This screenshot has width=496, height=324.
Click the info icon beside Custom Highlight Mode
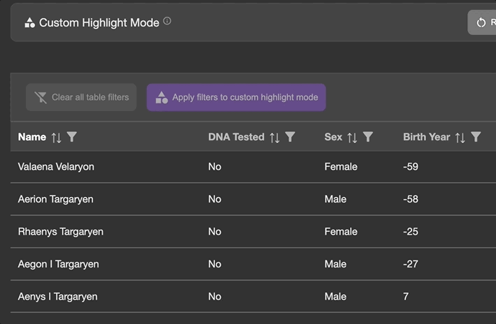(x=167, y=22)
